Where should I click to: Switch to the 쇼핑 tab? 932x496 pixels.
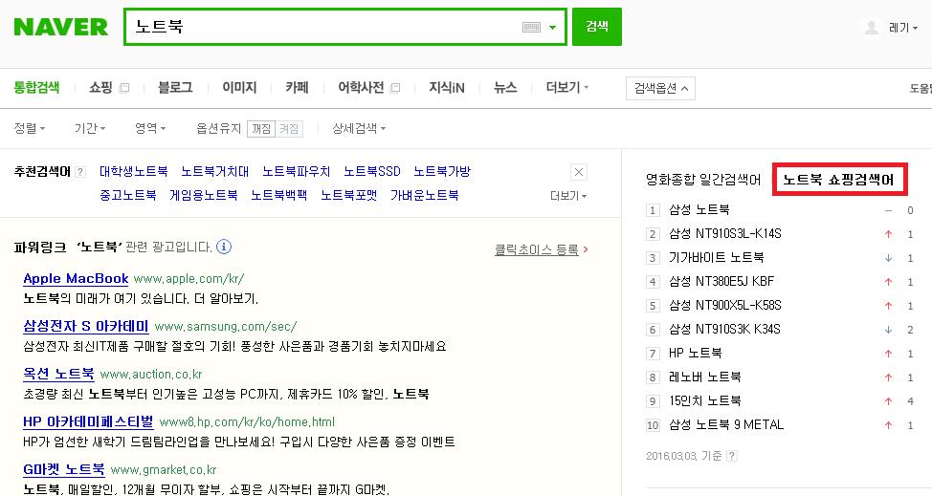coord(100,87)
